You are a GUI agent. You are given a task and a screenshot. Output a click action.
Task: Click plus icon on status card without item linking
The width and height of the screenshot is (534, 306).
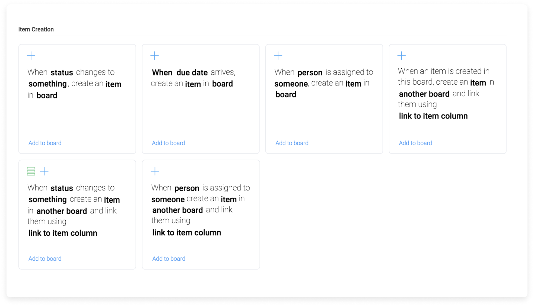(x=31, y=56)
